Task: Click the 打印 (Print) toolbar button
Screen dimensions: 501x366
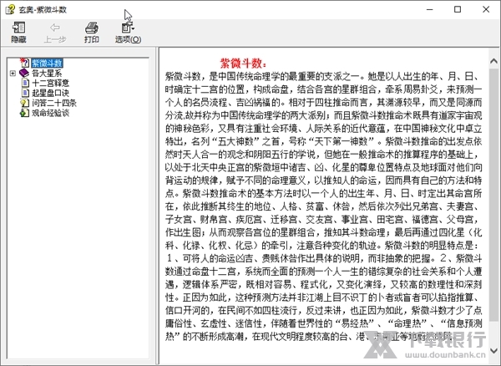Action: tap(91, 33)
